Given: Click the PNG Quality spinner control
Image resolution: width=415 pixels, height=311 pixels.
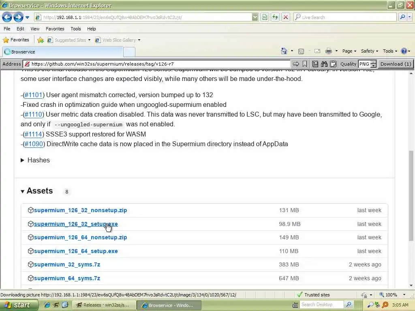Looking at the screenshot, I should [373, 64].
